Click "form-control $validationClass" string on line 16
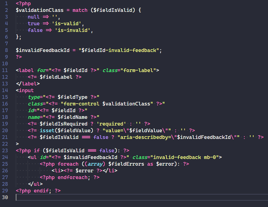The height and width of the screenshot is (207, 268). 107,104
